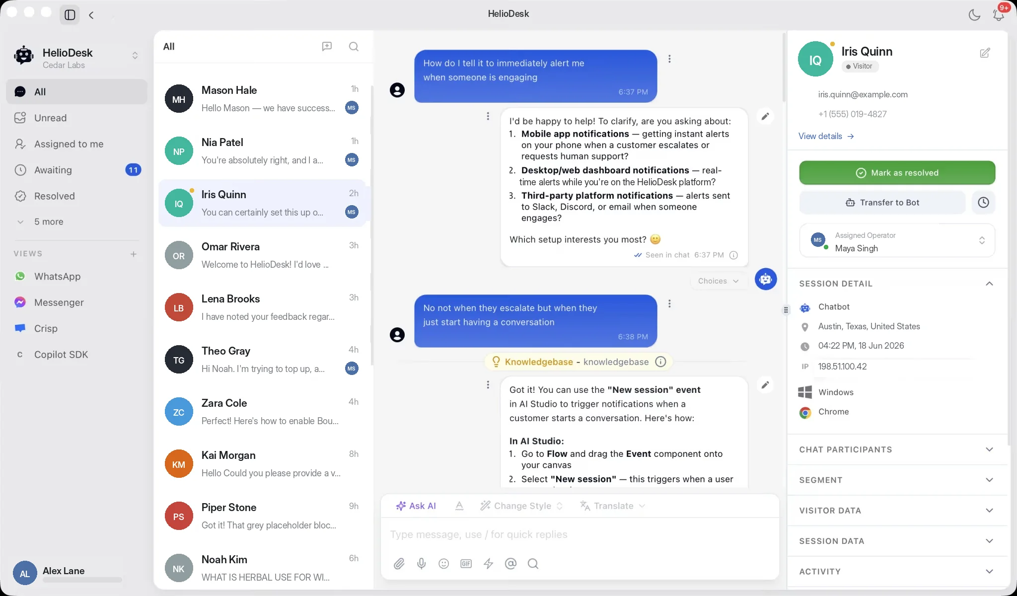Expand 5 more filters

tap(76, 222)
